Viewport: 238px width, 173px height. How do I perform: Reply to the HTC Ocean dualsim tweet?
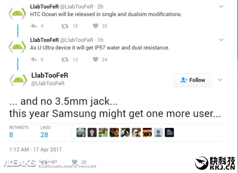click(x=34, y=26)
